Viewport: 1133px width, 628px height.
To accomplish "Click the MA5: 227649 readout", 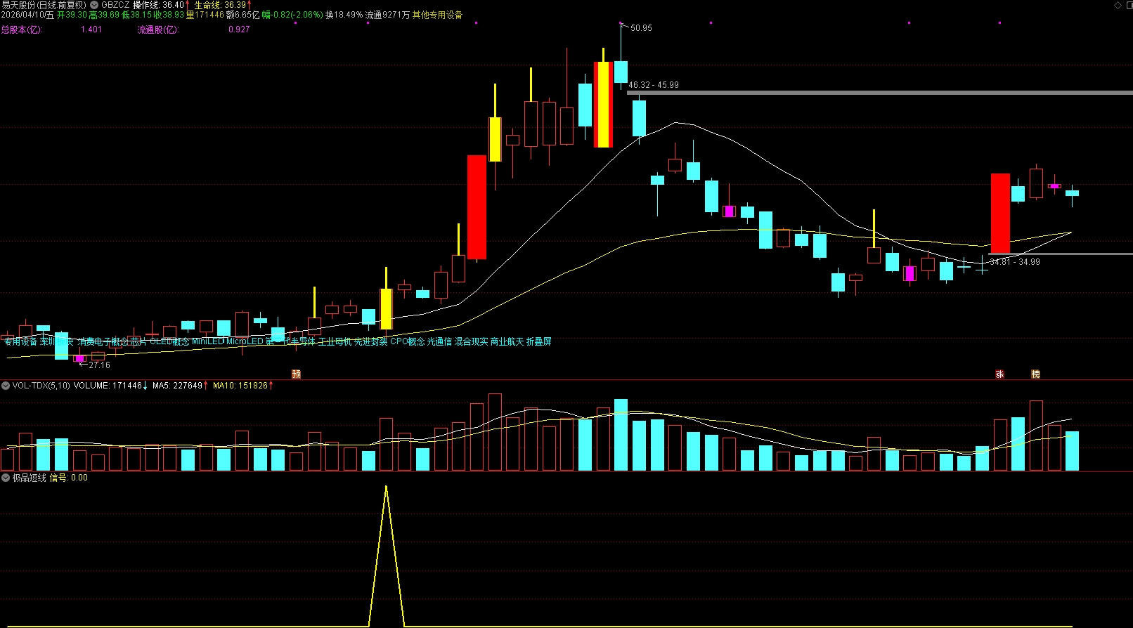I will pos(177,386).
